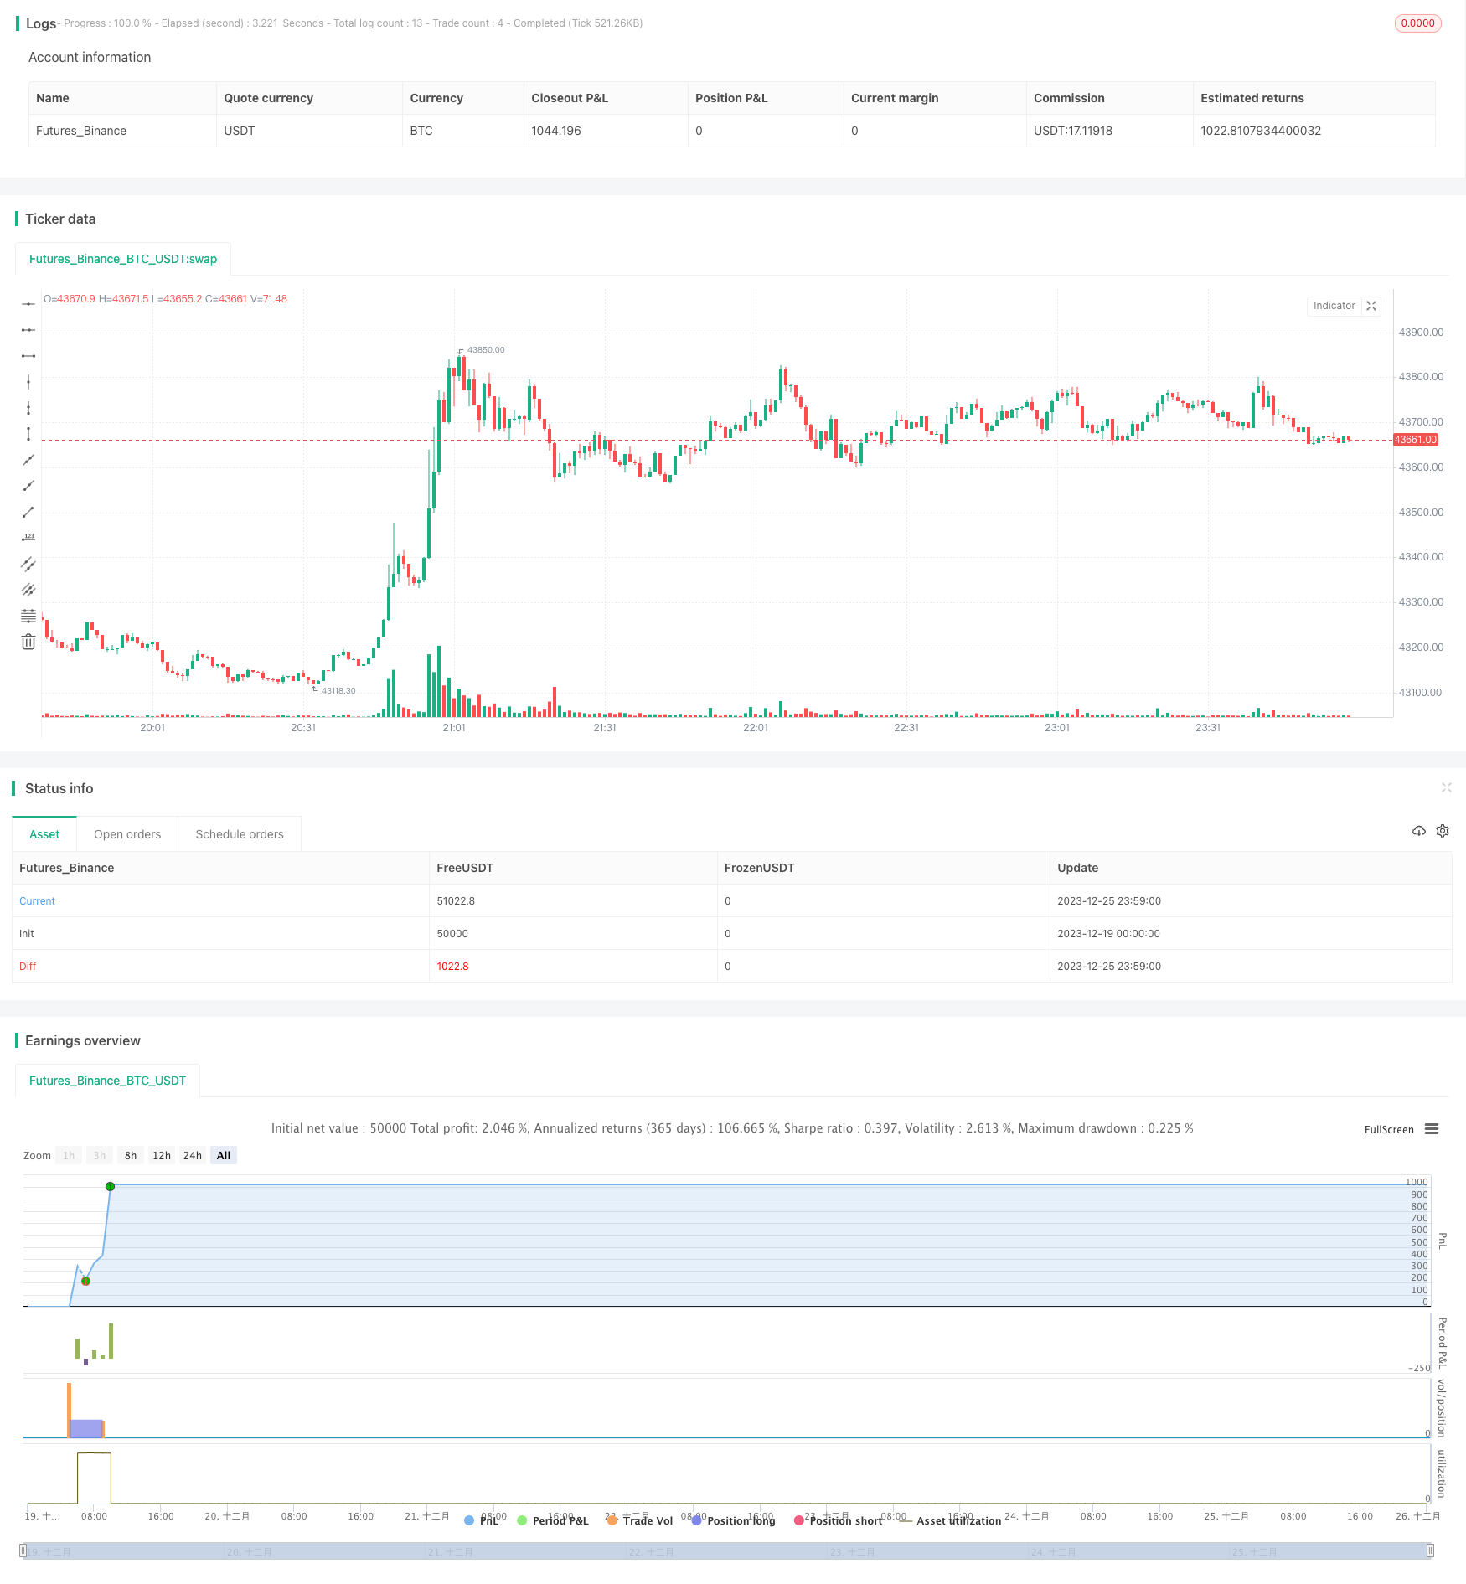Click the Estimated returns value 1022.8107934400032
This screenshot has width=1466, height=1584.
point(1261,131)
